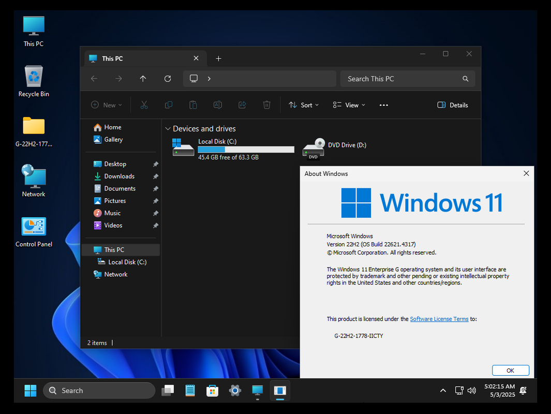
Task: Open Task View from the taskbar
Action: click(x=168, y=390)
